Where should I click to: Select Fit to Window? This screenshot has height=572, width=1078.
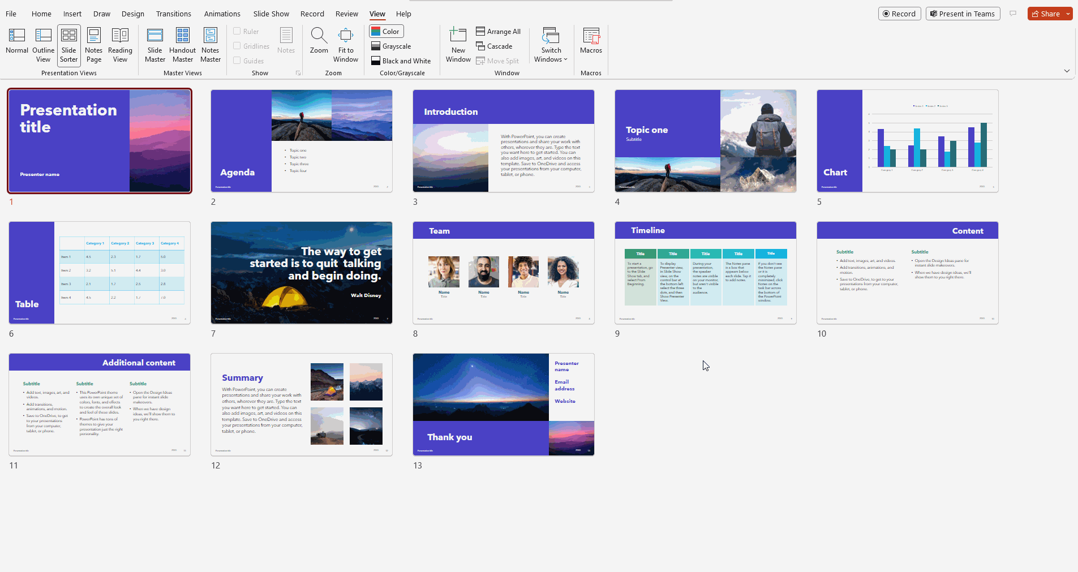[345, 45]
